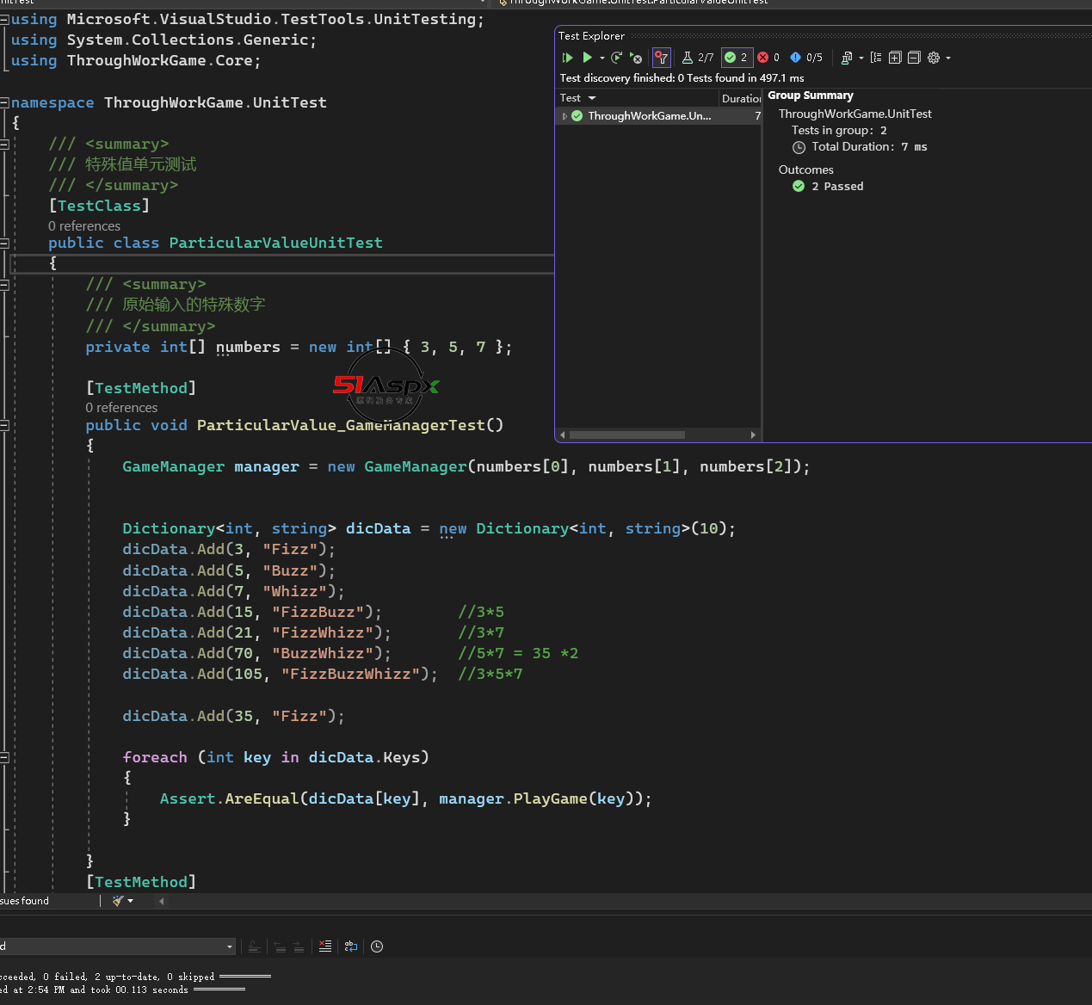Click ThroughWorkGame.UnitTest in Group Summary
Viewport: 1092px width, 1005px height.
click(x=854, y=114)
